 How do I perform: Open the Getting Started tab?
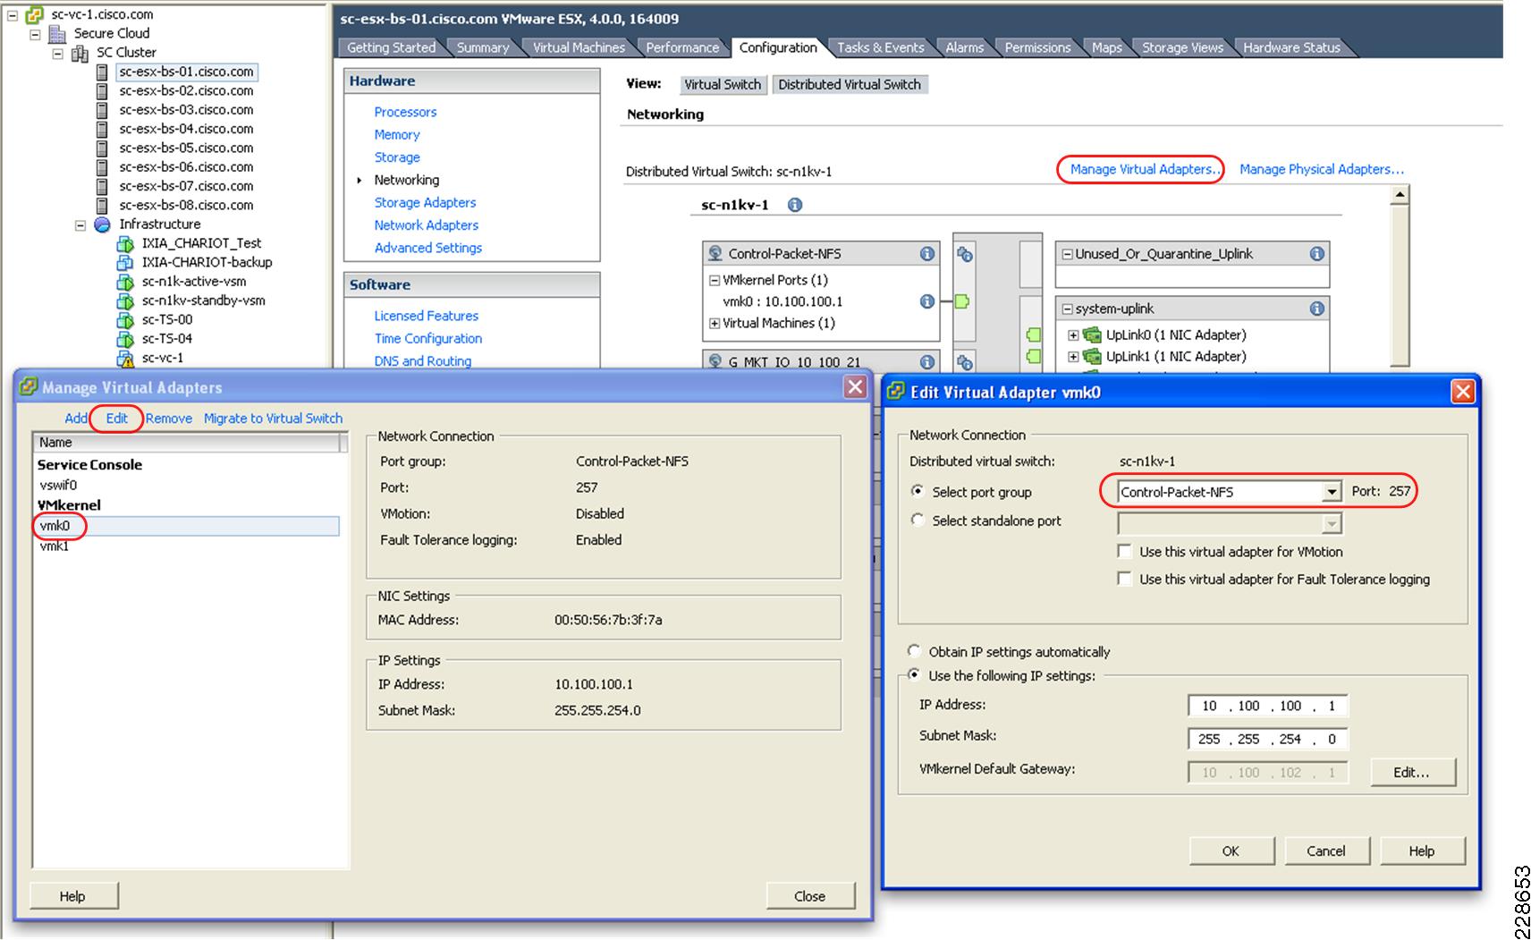coord(391,47)
